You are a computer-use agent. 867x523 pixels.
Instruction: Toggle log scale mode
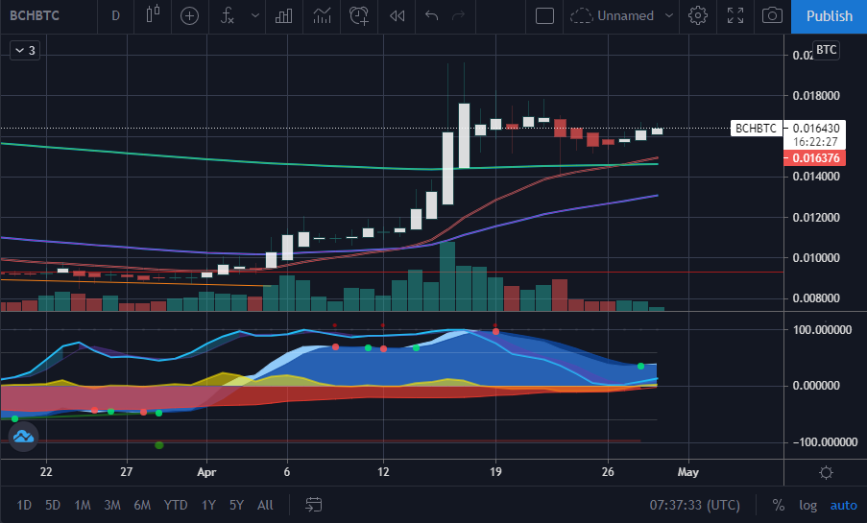(x=807, y=505)
